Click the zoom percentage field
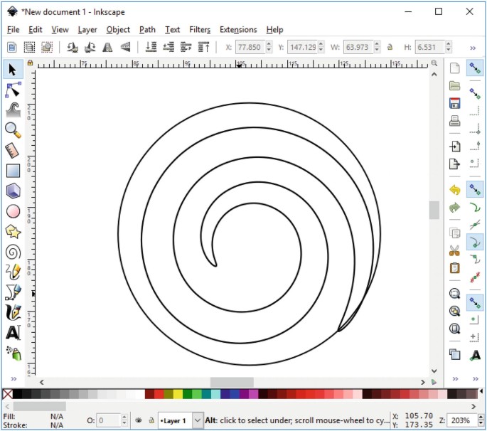 [x=457, y=420]
